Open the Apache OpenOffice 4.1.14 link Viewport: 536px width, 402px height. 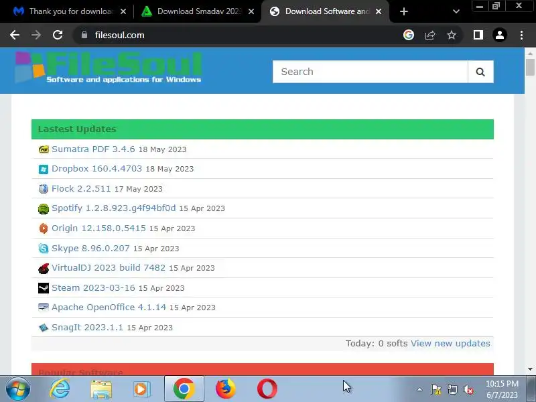(109, 308)
